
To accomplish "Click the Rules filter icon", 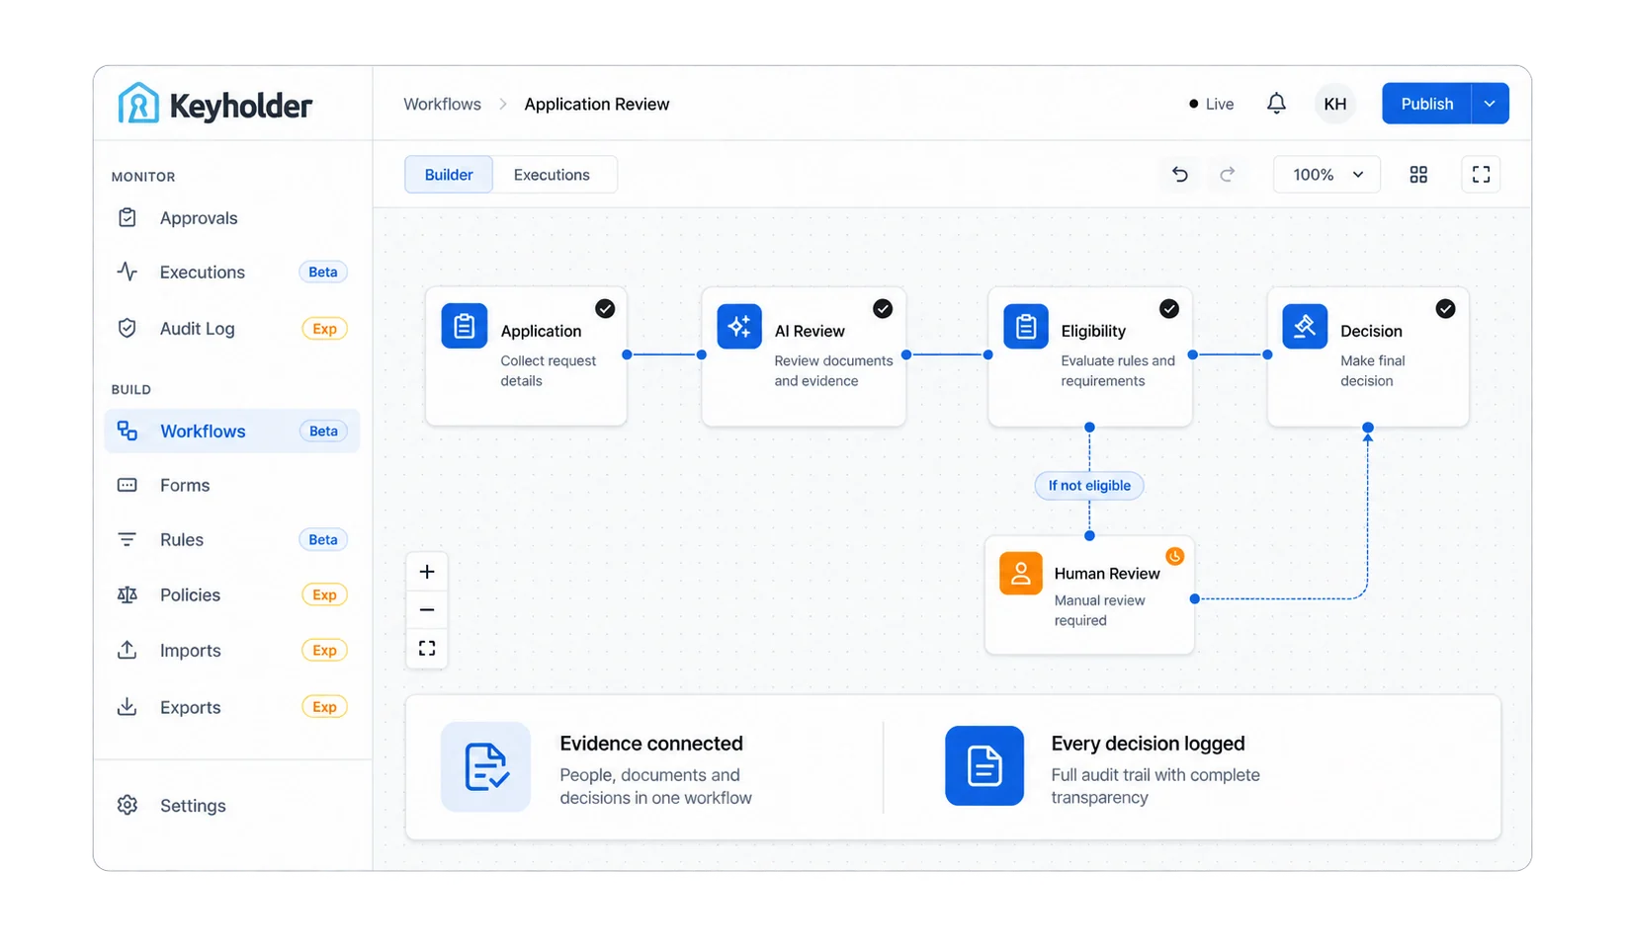I will pyautogui.click(x=128, y=539).
